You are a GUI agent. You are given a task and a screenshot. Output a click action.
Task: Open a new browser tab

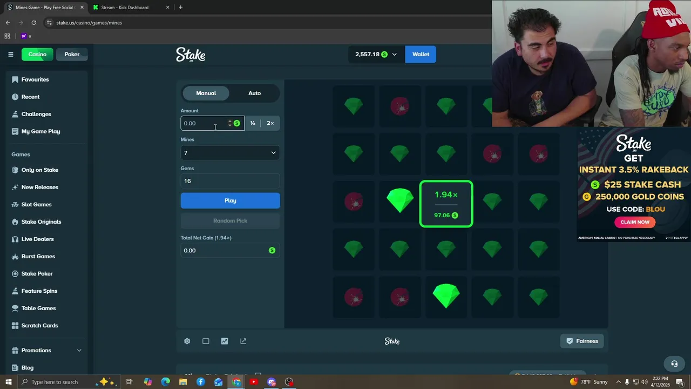pyautogui.click(x=180, y=8)
